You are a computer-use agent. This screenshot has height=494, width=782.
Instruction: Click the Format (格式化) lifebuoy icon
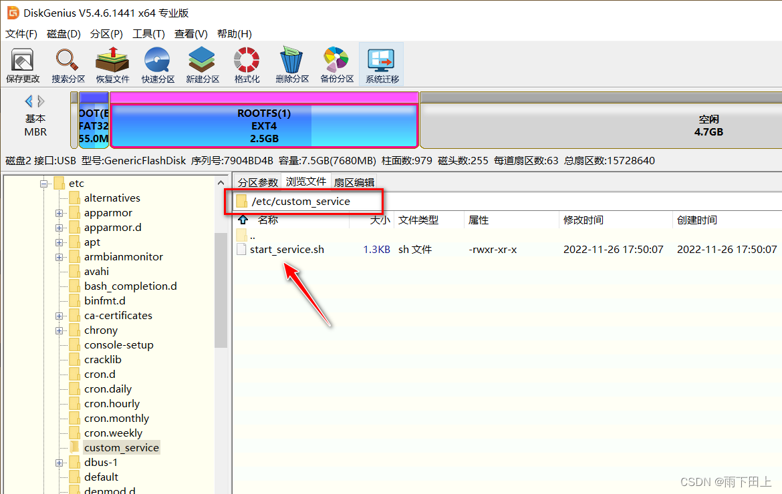tap(247, 65)
